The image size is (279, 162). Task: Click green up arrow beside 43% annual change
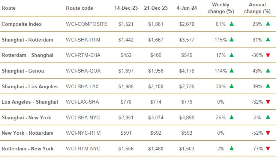click(x=268, y=71)
